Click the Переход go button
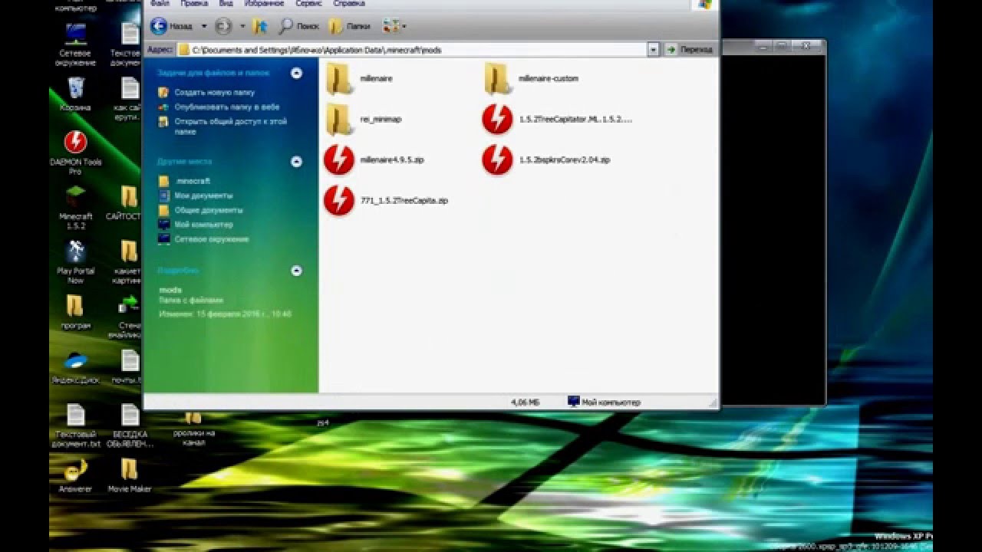The height and width of the screenshot is (552, 982). tap(690, 50)
